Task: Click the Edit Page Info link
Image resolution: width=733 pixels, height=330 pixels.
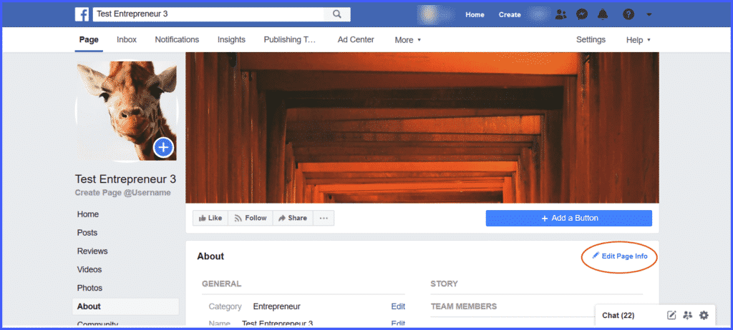Action: tap(620, 256)
